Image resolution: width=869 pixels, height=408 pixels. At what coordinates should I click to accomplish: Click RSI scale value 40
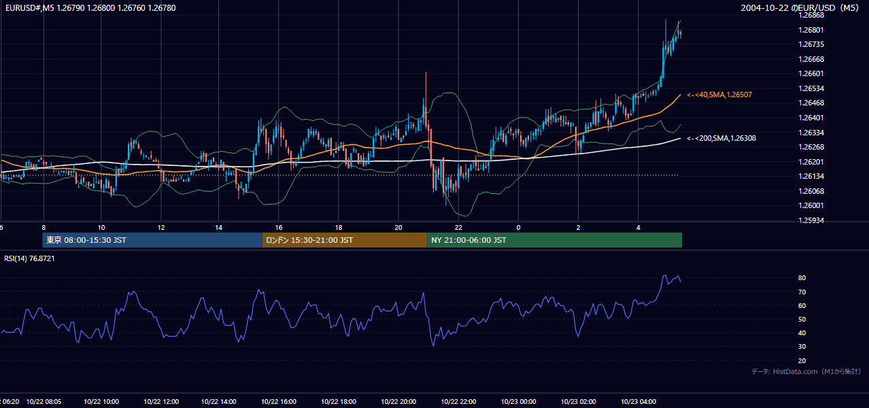[802, 333]
